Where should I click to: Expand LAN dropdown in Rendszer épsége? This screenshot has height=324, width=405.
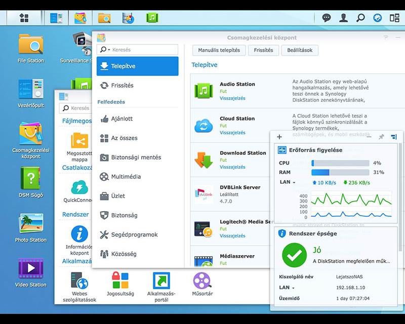[x=288, y=288]
